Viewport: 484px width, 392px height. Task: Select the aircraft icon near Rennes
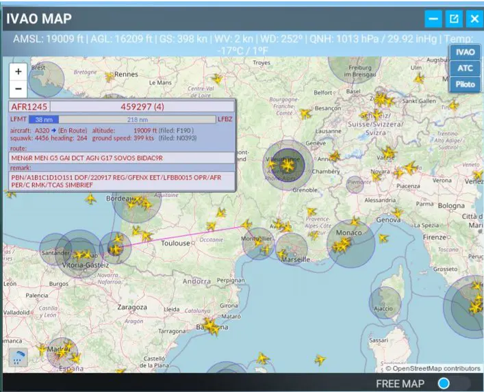pyautogui.click(x=109, y=77)
